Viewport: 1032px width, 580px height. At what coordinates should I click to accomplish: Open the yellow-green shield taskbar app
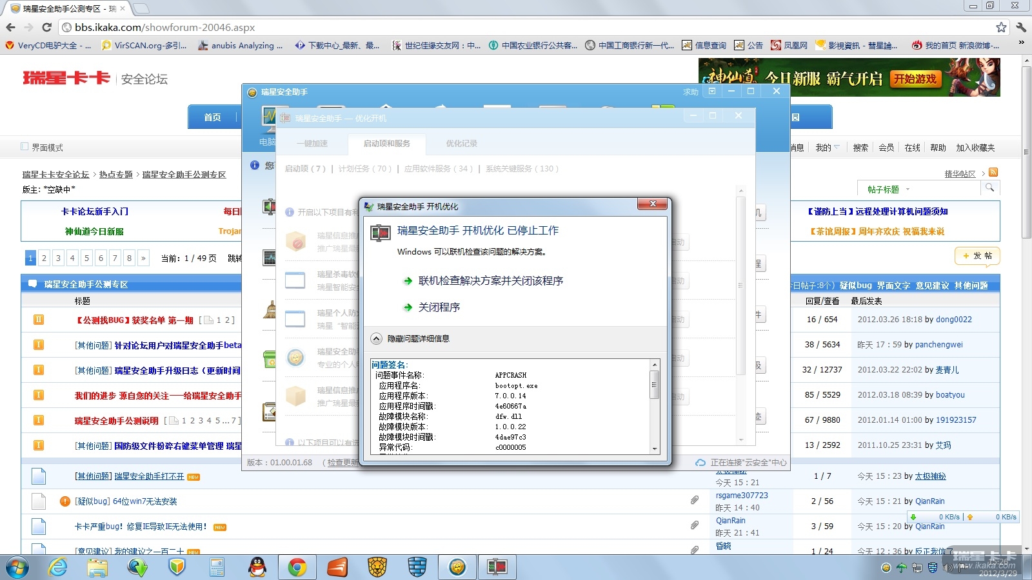tap(177, 567)
